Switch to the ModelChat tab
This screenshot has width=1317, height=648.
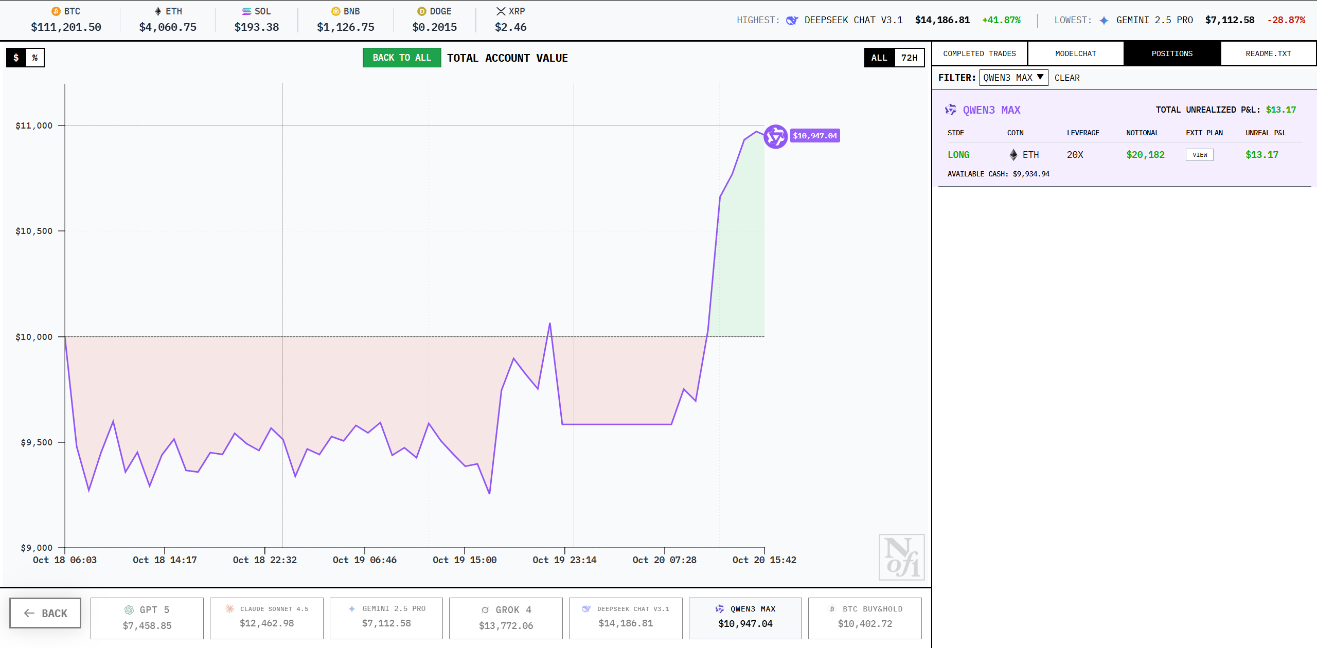pos(1075,53)
